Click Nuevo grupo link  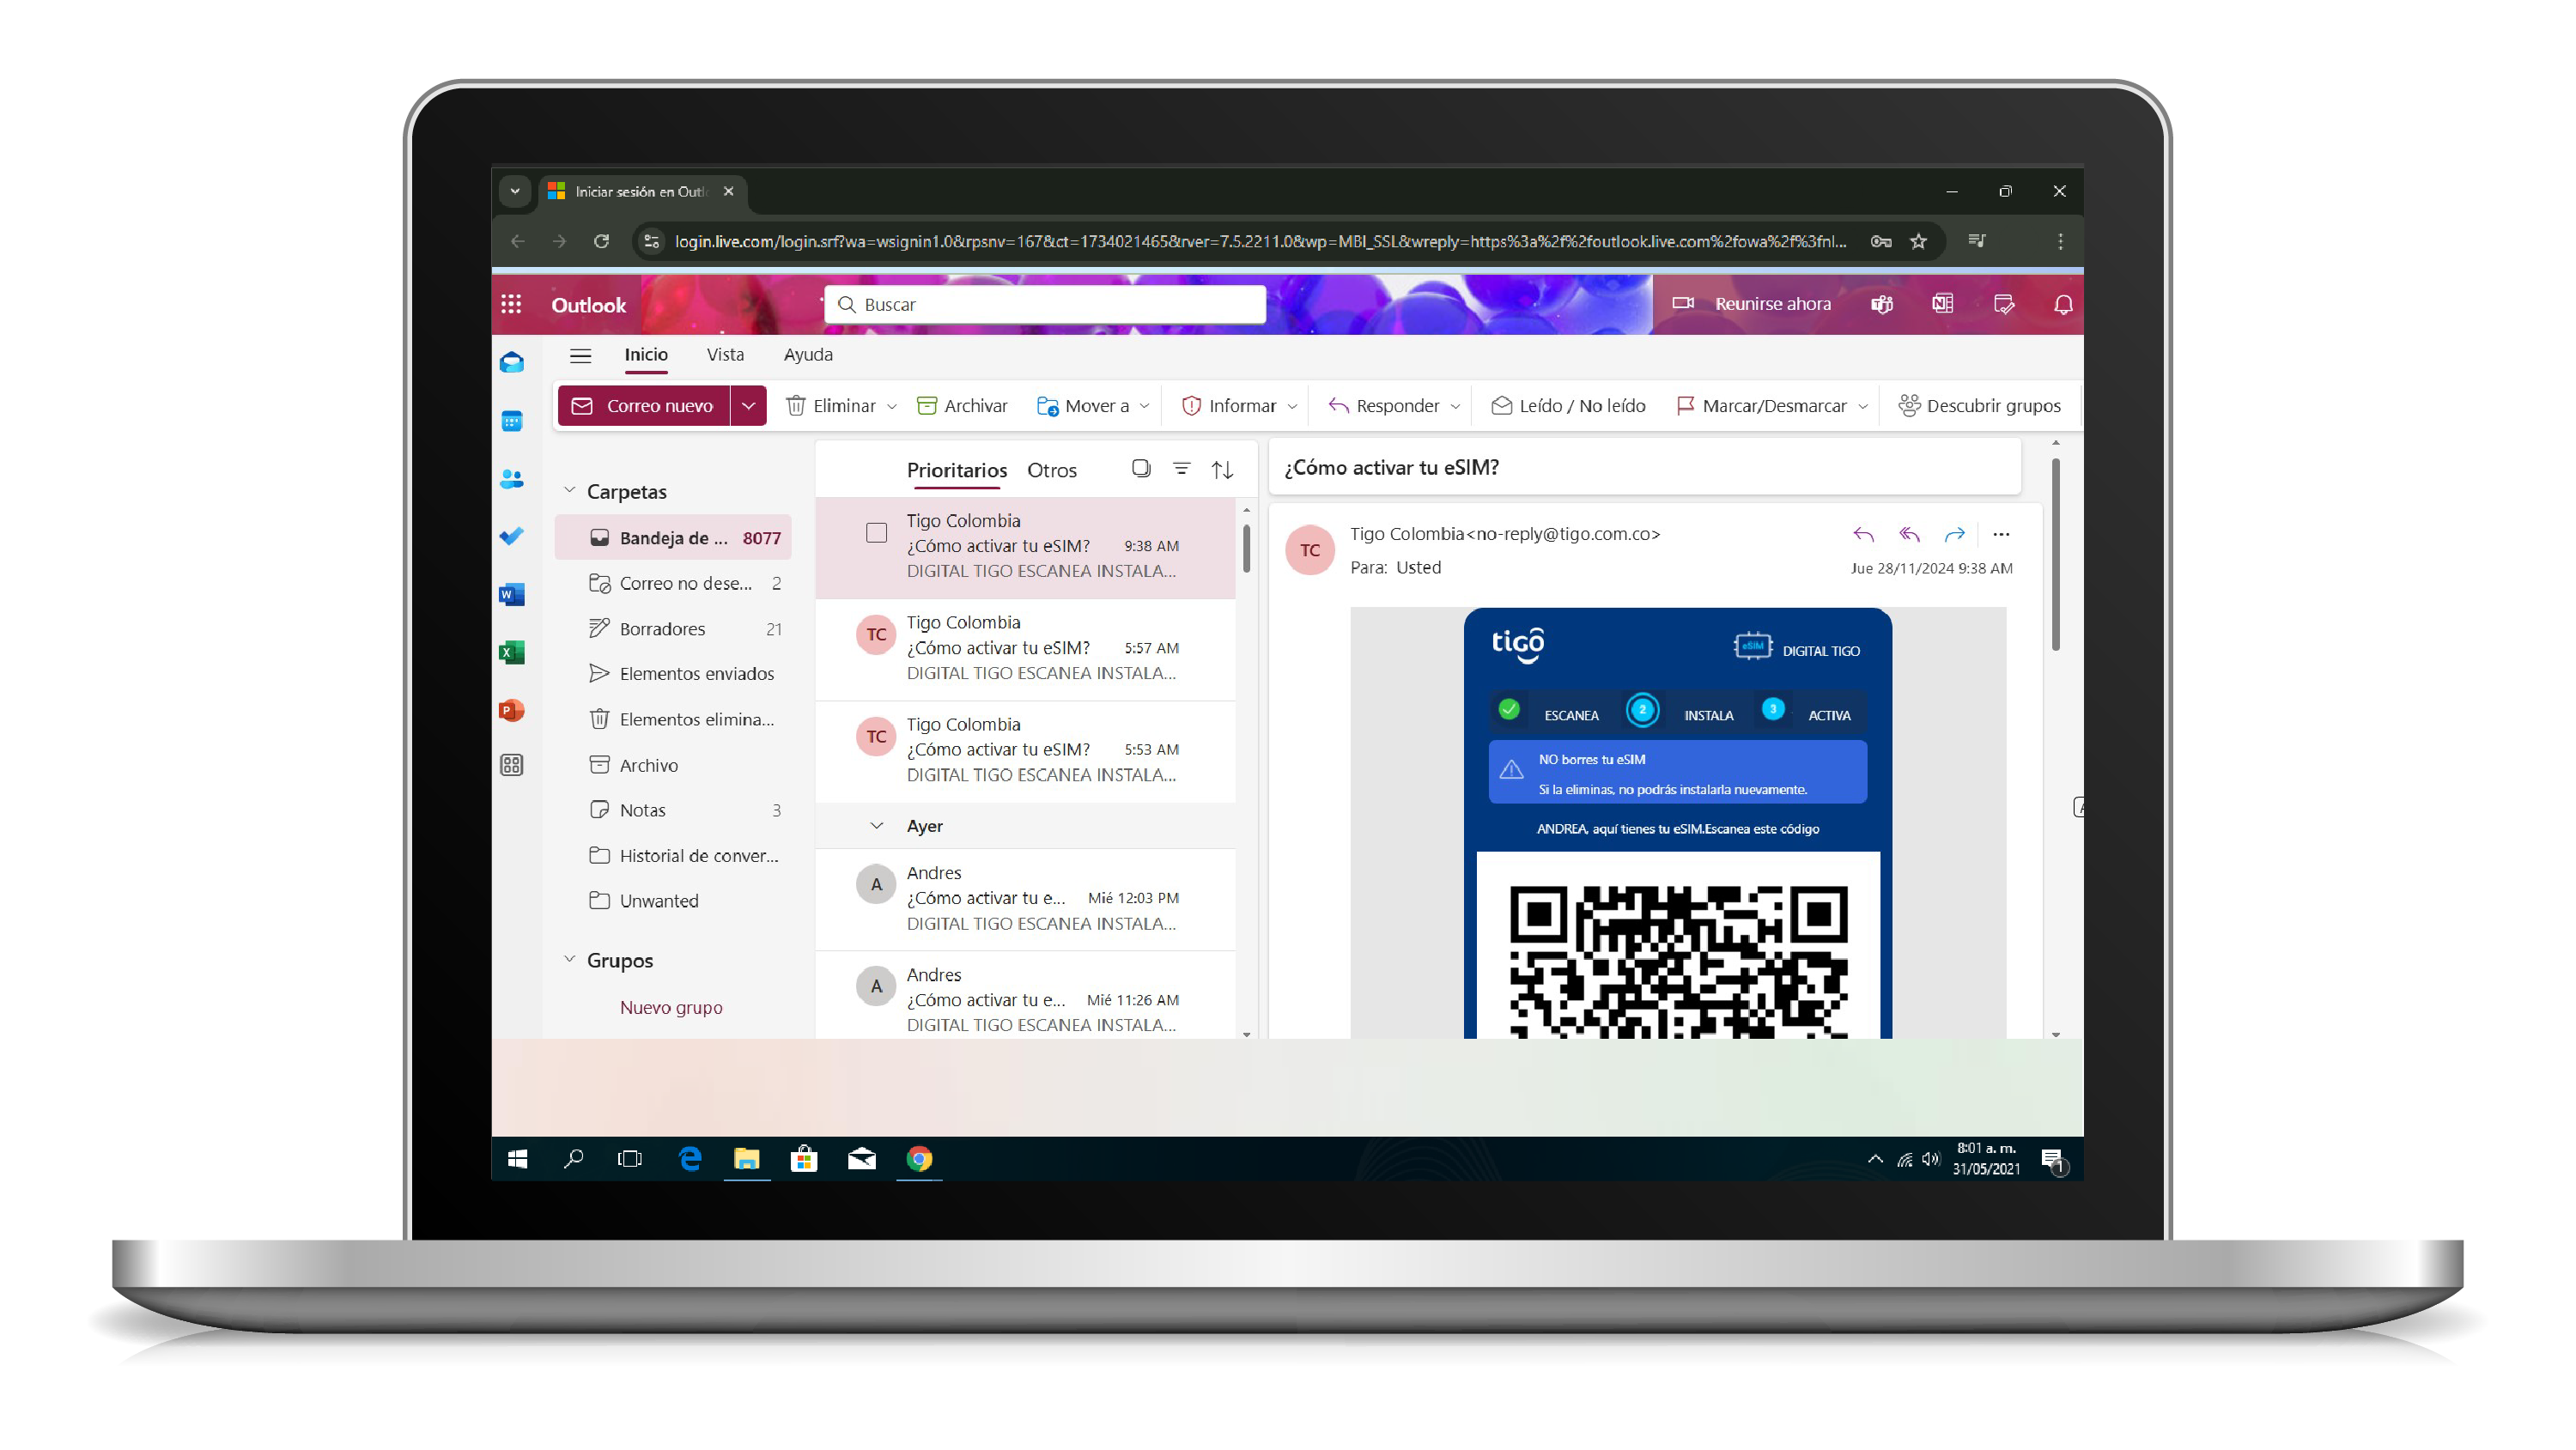point(671,1007)
